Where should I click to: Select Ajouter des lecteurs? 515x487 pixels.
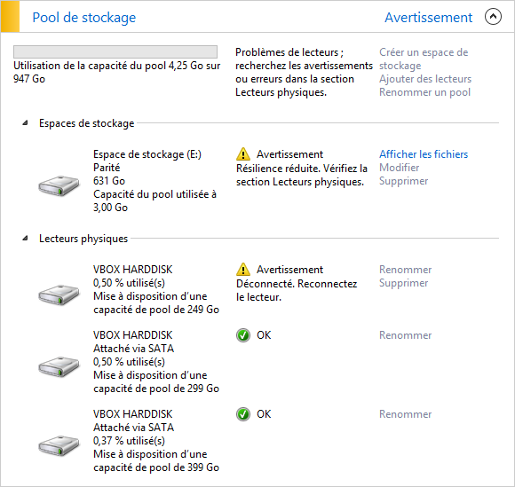(425, 79)
